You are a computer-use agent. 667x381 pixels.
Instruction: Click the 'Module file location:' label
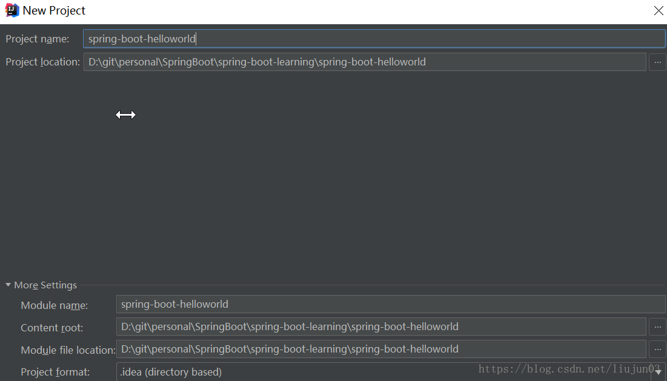68,350
